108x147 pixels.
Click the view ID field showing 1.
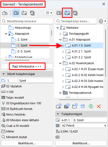click(x=12, y=81)
